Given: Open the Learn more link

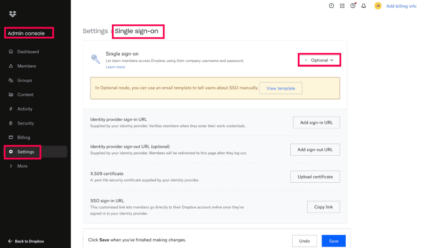Looking at the screenshot, I should [115, 67].
